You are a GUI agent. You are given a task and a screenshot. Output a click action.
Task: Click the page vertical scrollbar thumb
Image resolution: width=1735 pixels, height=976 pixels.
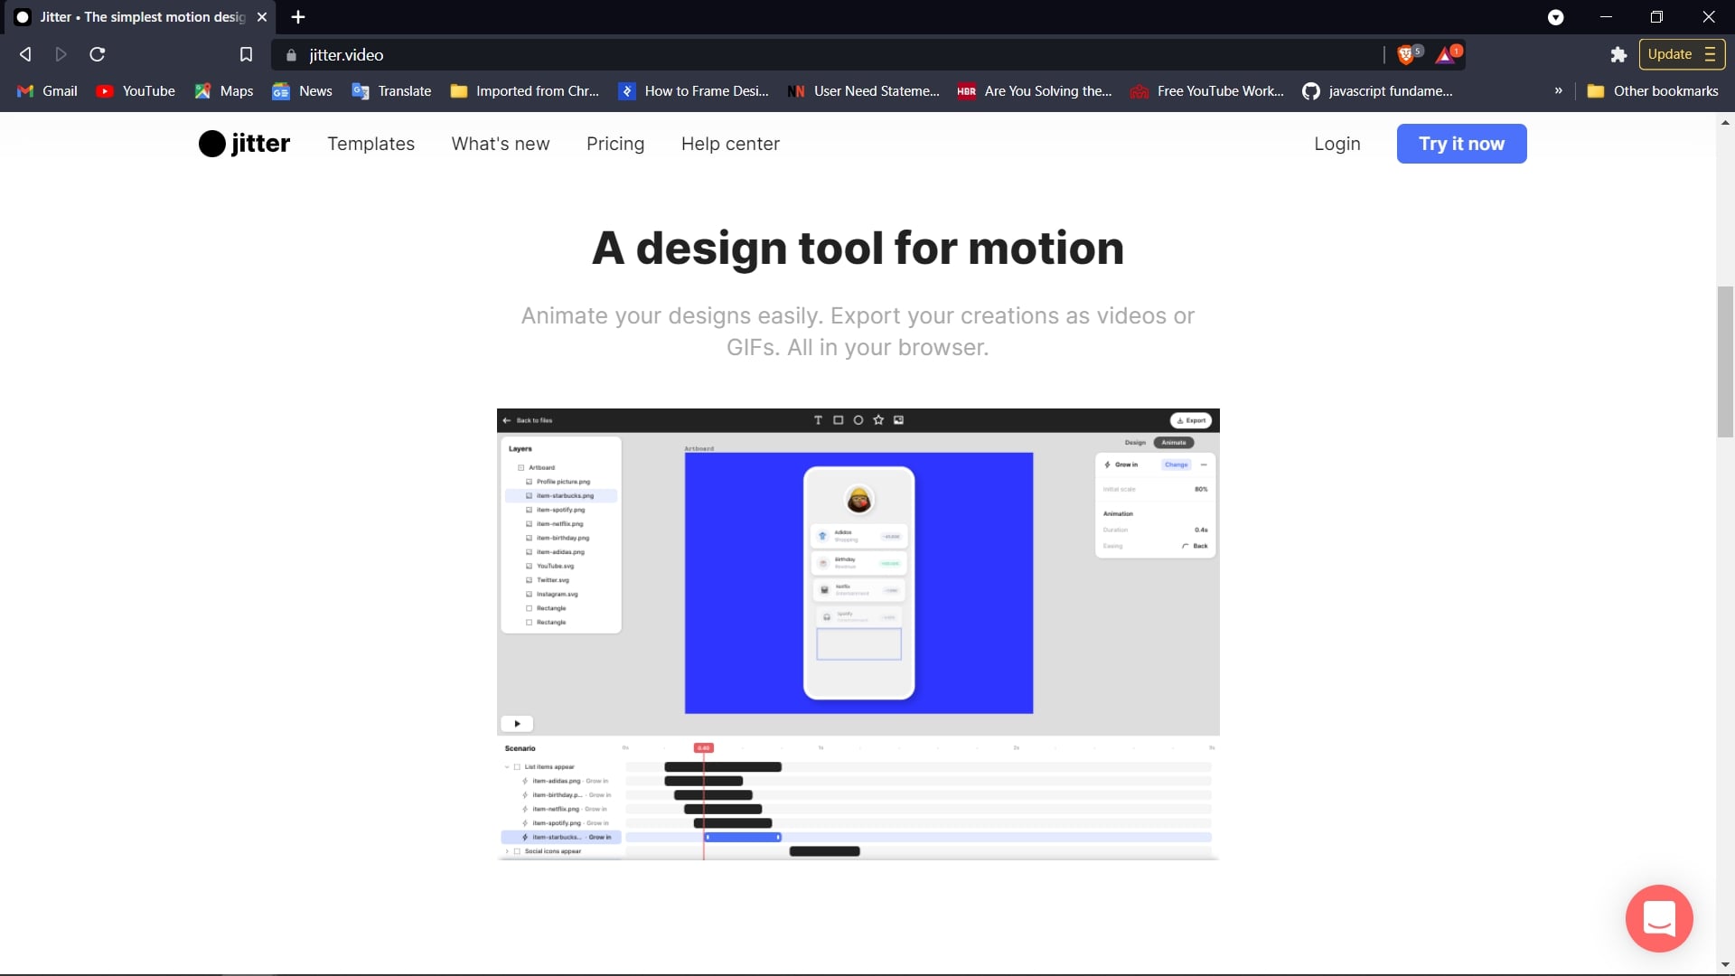(x=1725, y=361)
